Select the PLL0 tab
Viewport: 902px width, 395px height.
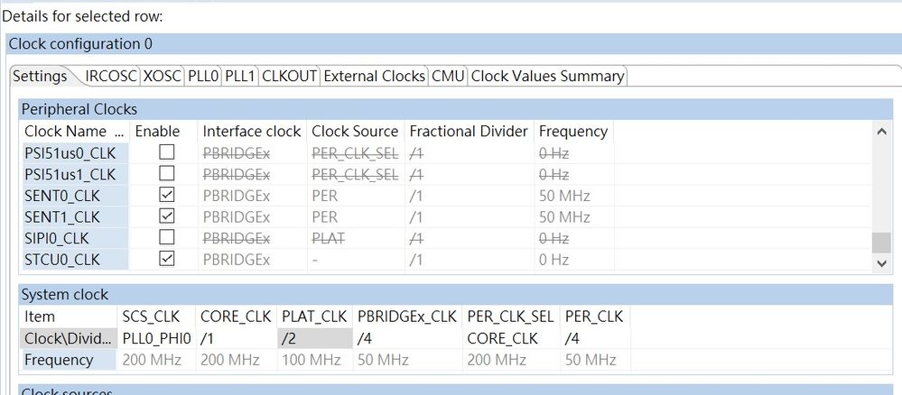click(x=203, y=77)
